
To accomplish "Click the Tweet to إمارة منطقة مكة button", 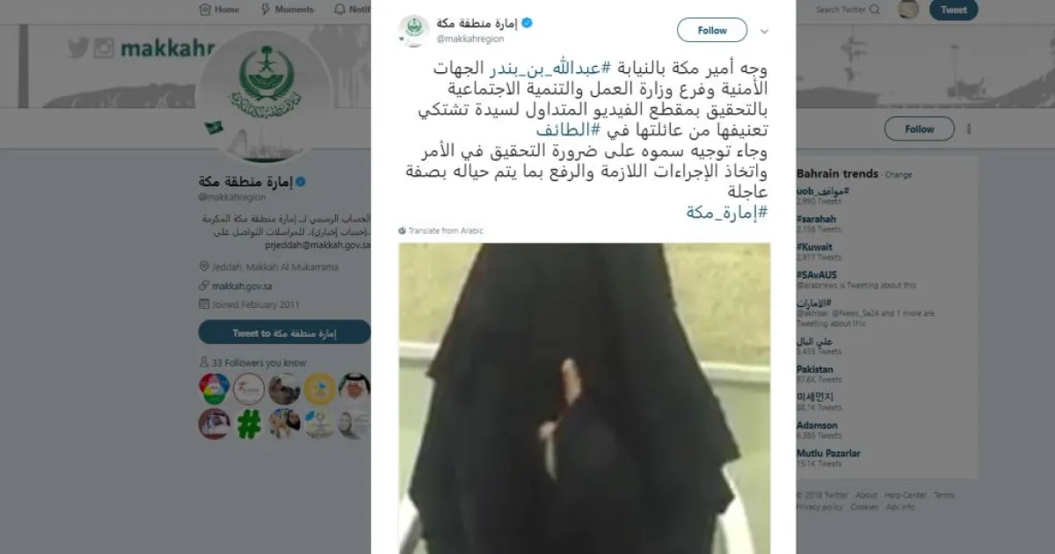I will (284, 332).
